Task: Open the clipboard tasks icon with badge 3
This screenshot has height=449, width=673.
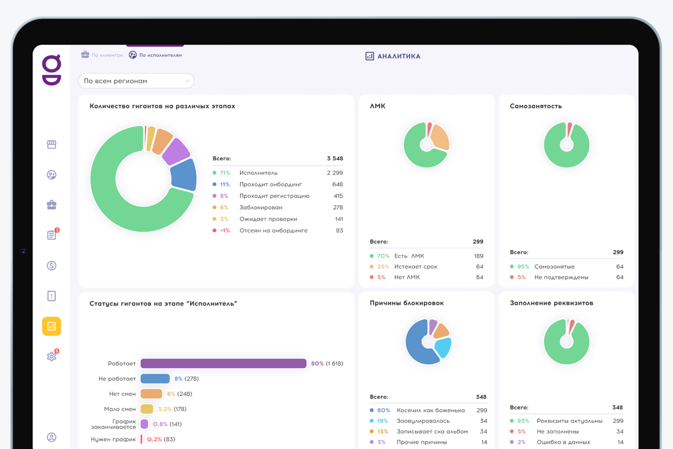Action: click(52, 234)
